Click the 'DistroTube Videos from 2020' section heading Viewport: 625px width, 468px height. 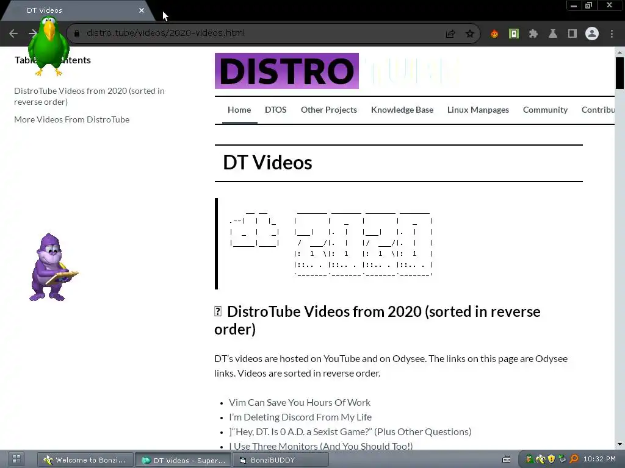(377, 320)
